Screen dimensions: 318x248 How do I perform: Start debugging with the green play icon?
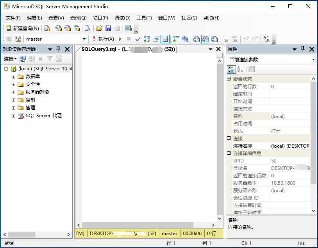click(120, 39)
